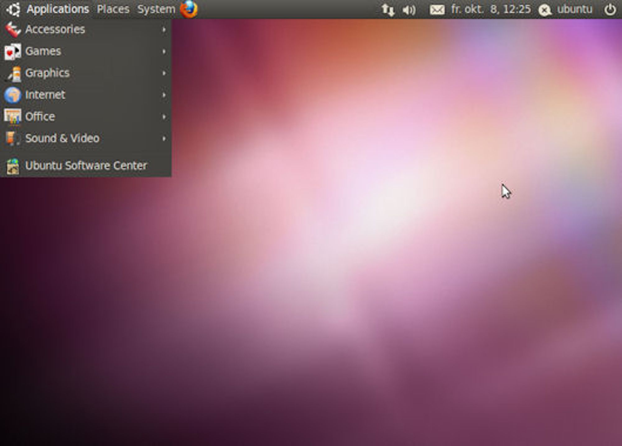This screenshot has height=446, width=622.
Task: Close the Applications menu via its label
Action: pos(58,10)
